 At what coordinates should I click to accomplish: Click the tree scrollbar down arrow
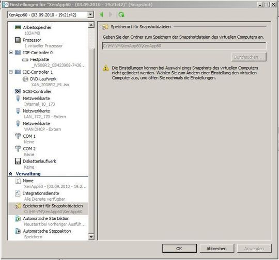coord(91,237)
